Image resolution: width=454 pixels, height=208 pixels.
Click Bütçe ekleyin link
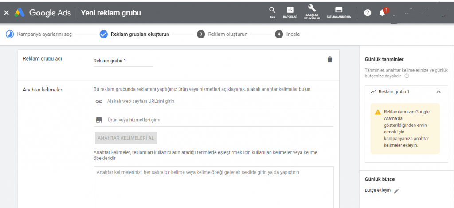point(378,190)
